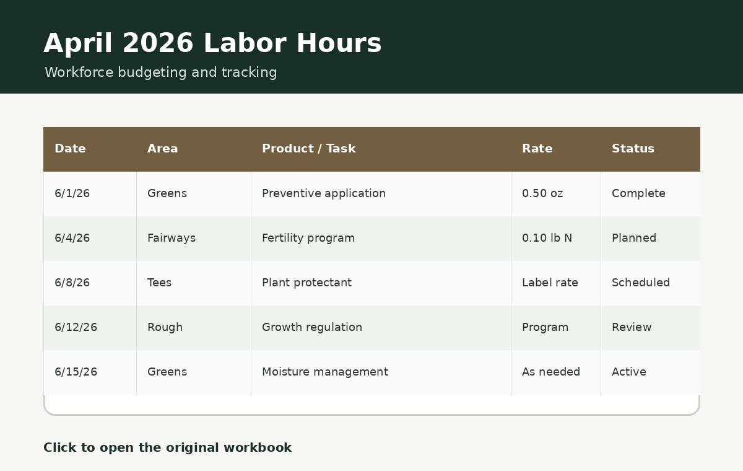Click the Active status cell
Screen dimensions: 743x471
click(x=650, y=372)
